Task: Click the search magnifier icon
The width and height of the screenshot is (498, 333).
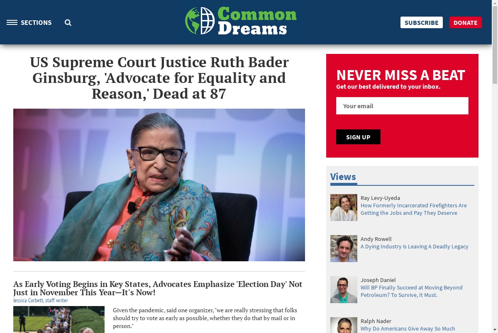Action: point(68,23)
